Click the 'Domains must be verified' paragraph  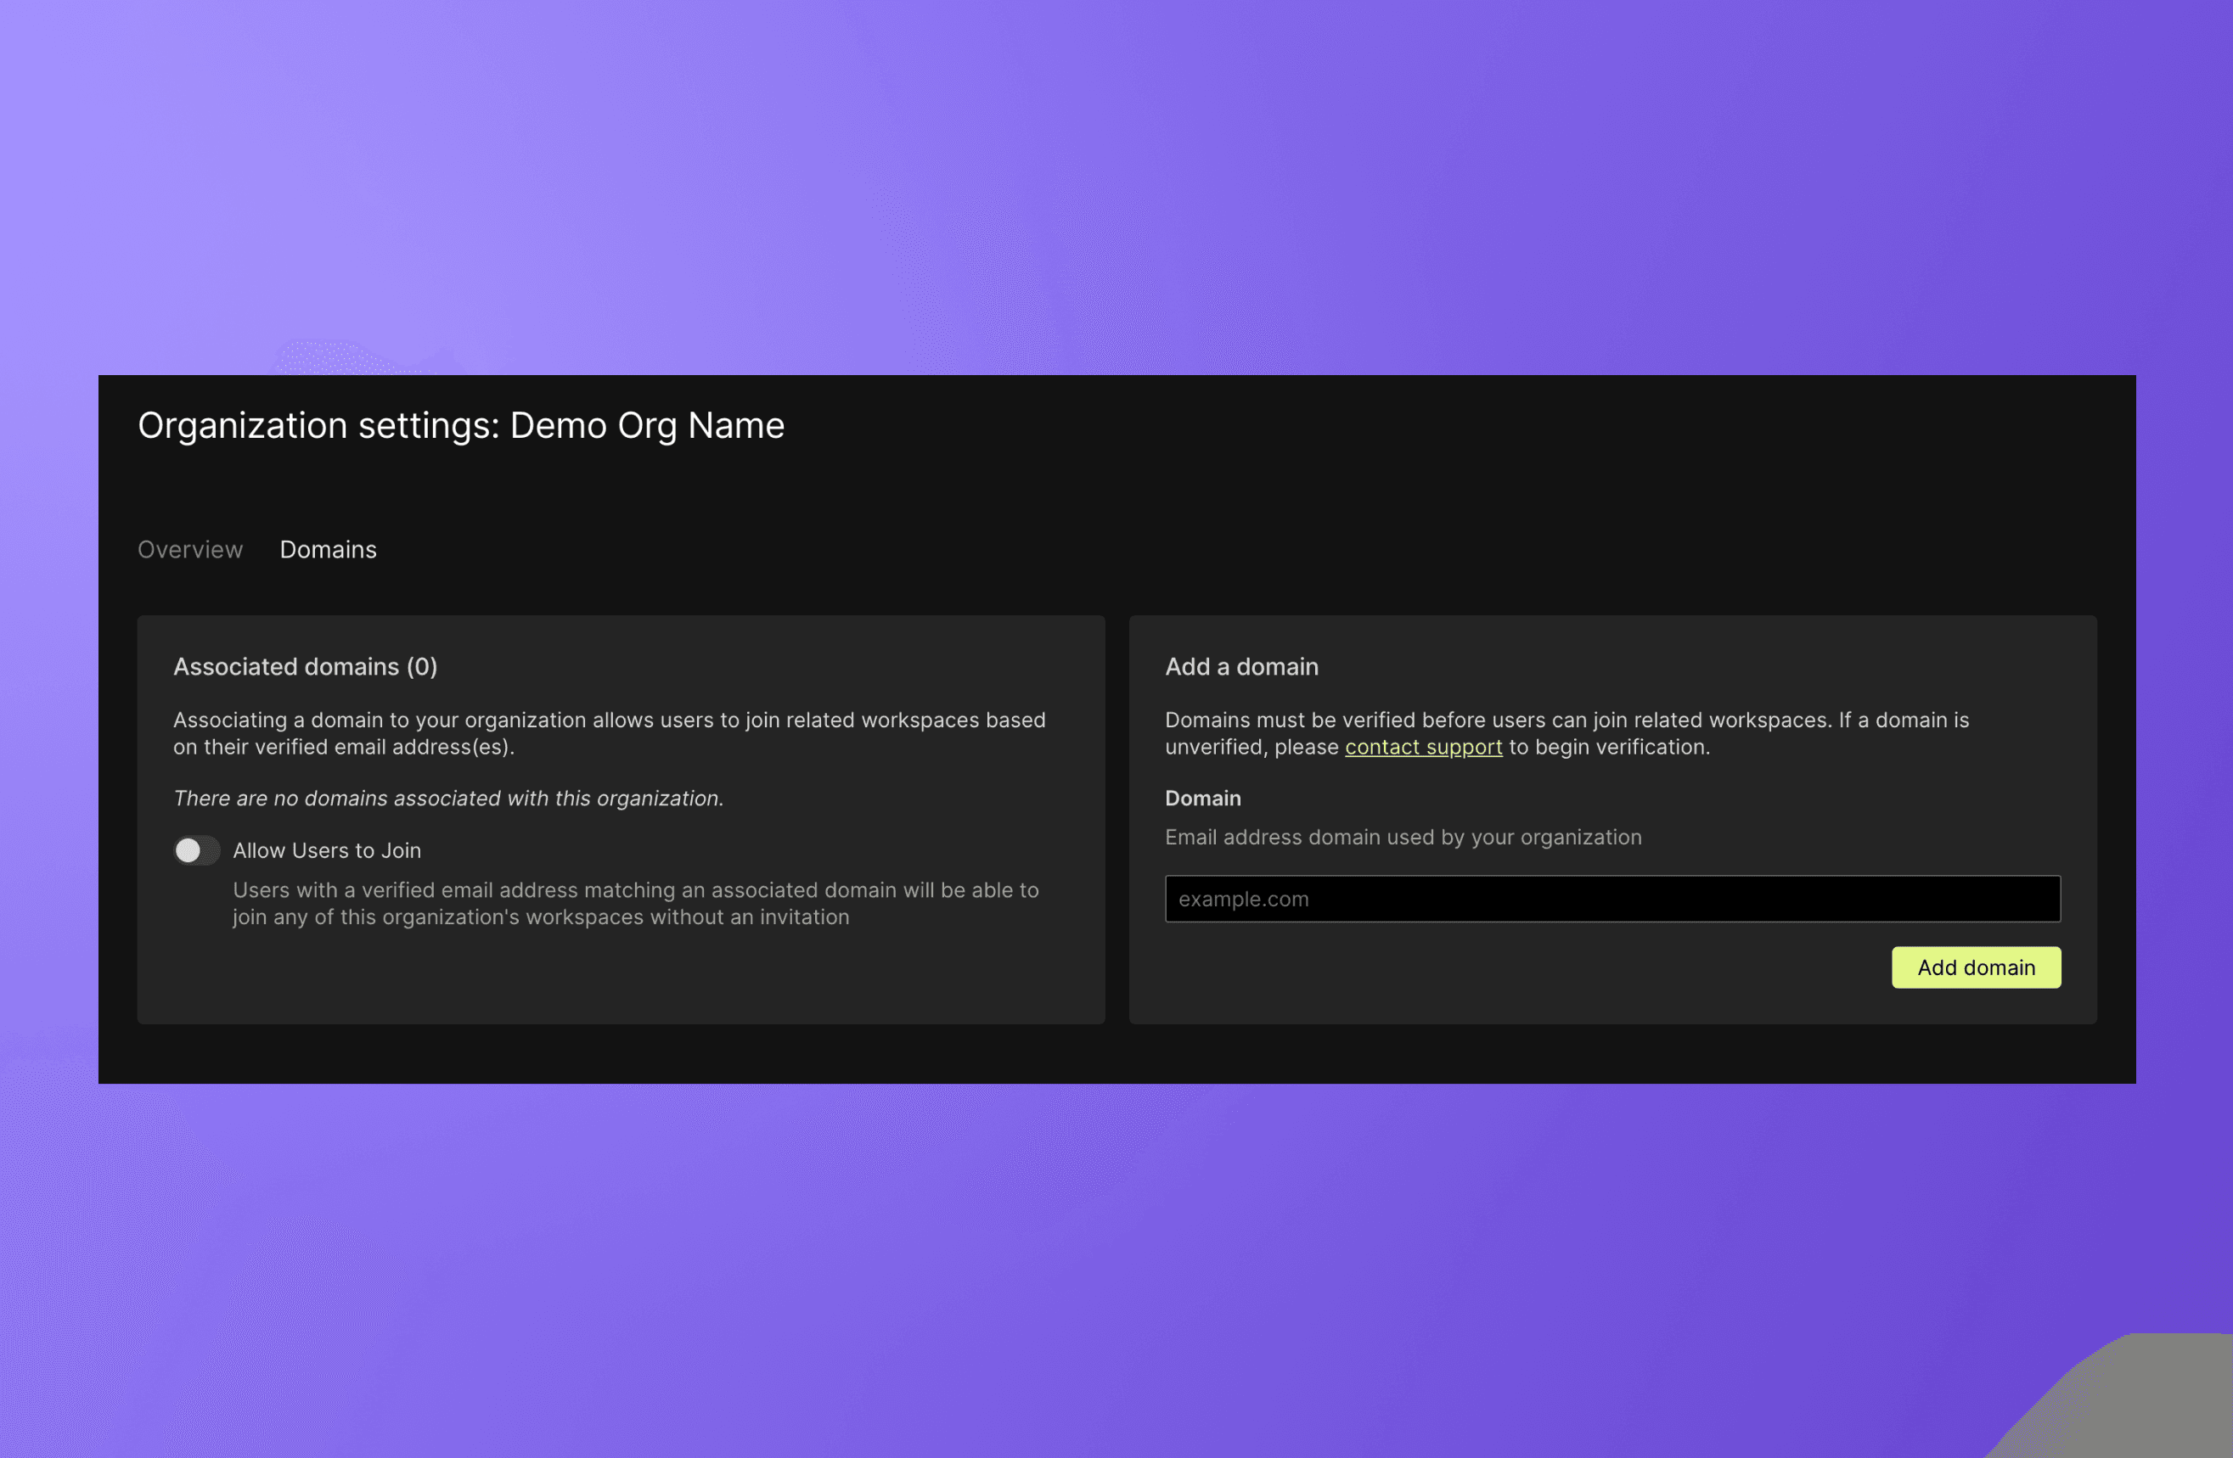pos(1566,721)
